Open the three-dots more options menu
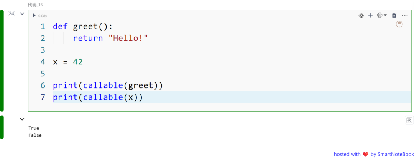This screenshot has width=414, height=158. (x=405, y=16)
